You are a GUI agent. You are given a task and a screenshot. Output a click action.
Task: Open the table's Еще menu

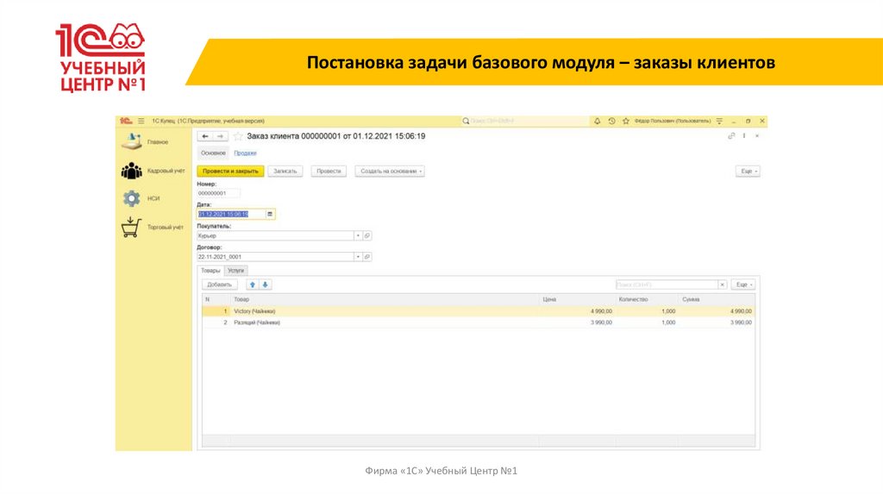coord(743,285)
